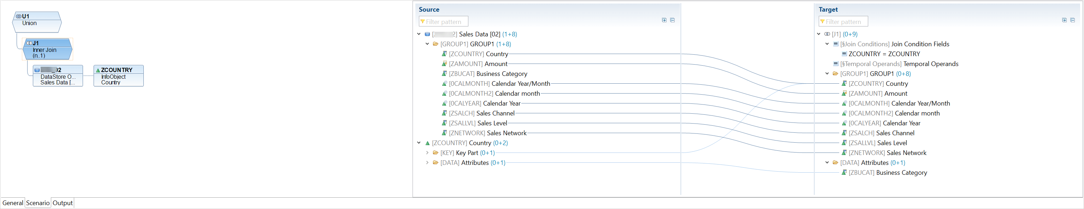Expand all nodes in Source panel

pos(664,20)
